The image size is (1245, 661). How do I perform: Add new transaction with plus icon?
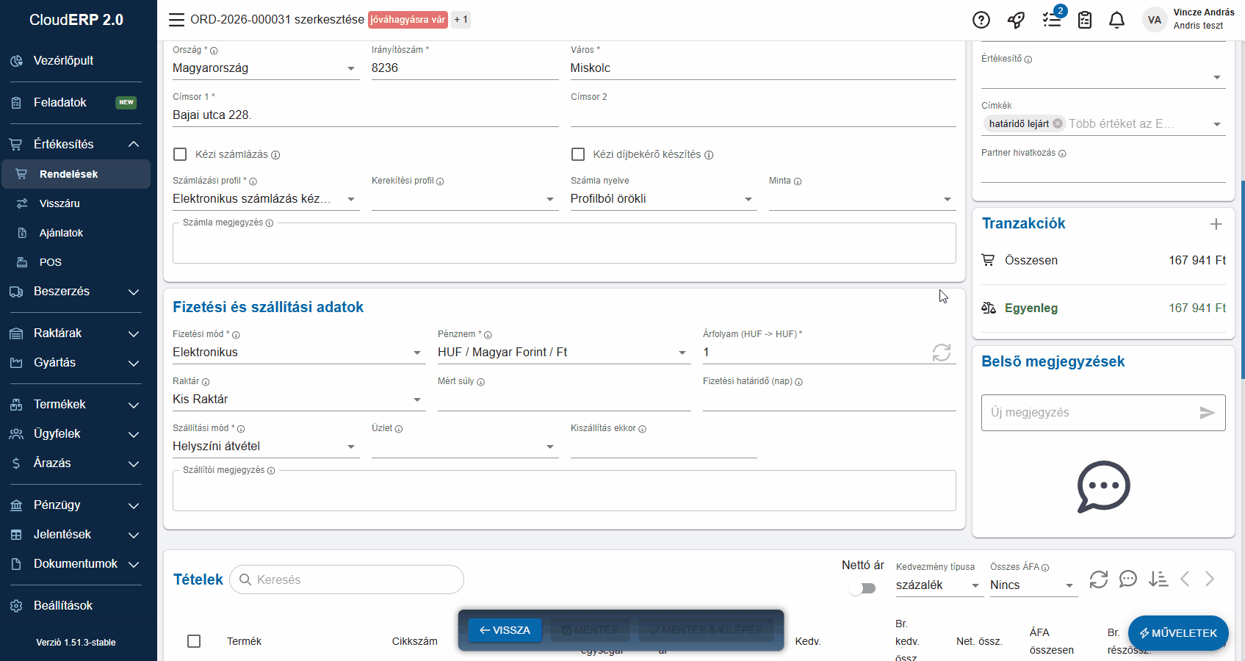(x=1216, y=224)
